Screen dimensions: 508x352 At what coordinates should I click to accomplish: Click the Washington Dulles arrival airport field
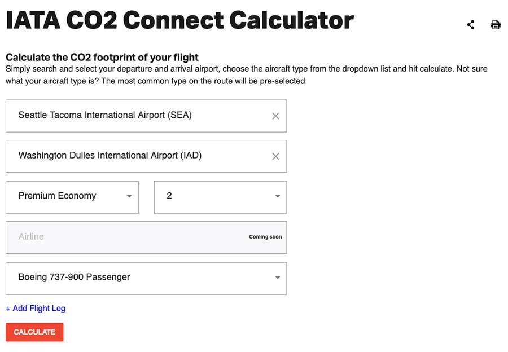tap(146, 156)
